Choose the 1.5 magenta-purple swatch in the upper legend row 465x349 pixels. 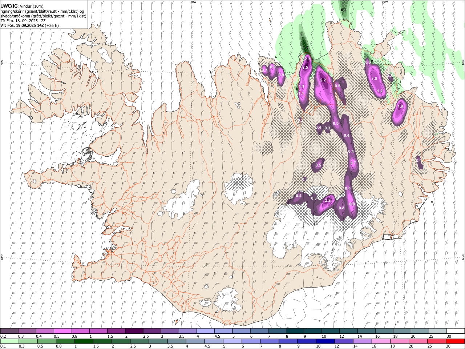(x=116, y=331)
